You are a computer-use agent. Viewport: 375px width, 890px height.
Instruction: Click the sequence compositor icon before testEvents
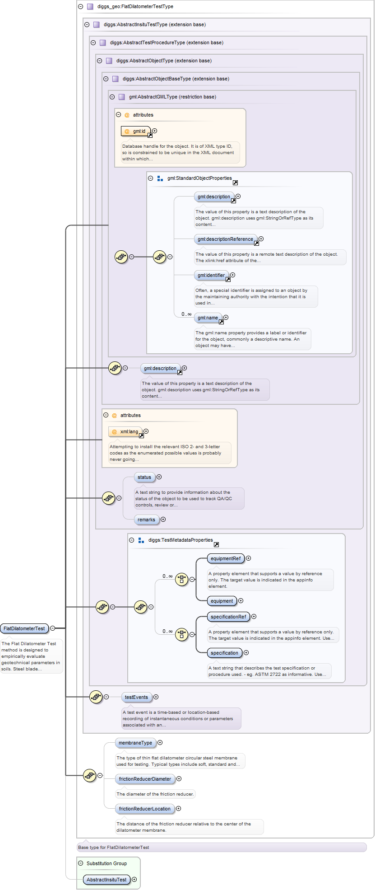point(96,697)
